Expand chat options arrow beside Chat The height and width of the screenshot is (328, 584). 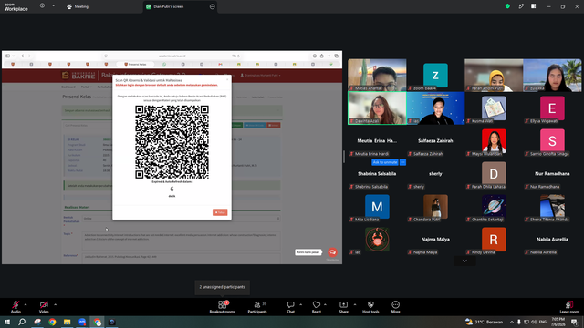pos(300,304)
